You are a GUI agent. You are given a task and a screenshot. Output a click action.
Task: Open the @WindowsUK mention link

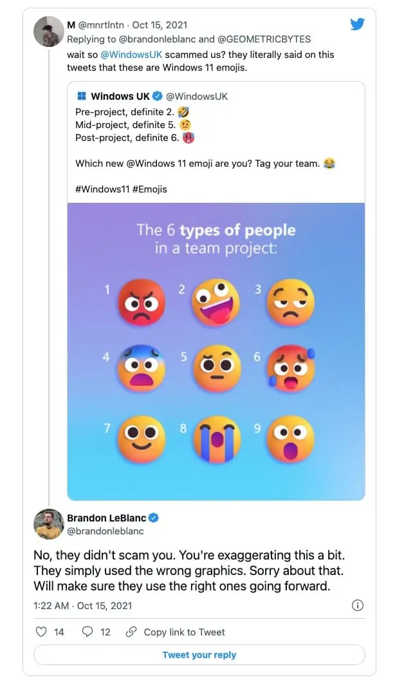coord(132,55)
